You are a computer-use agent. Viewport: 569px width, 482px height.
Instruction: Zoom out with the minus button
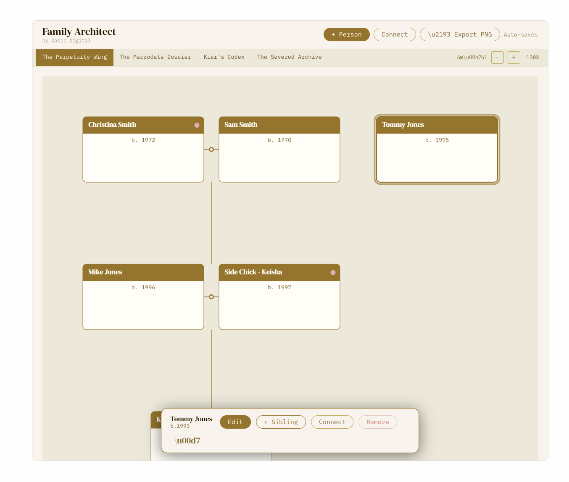click(x=498, y=58)
